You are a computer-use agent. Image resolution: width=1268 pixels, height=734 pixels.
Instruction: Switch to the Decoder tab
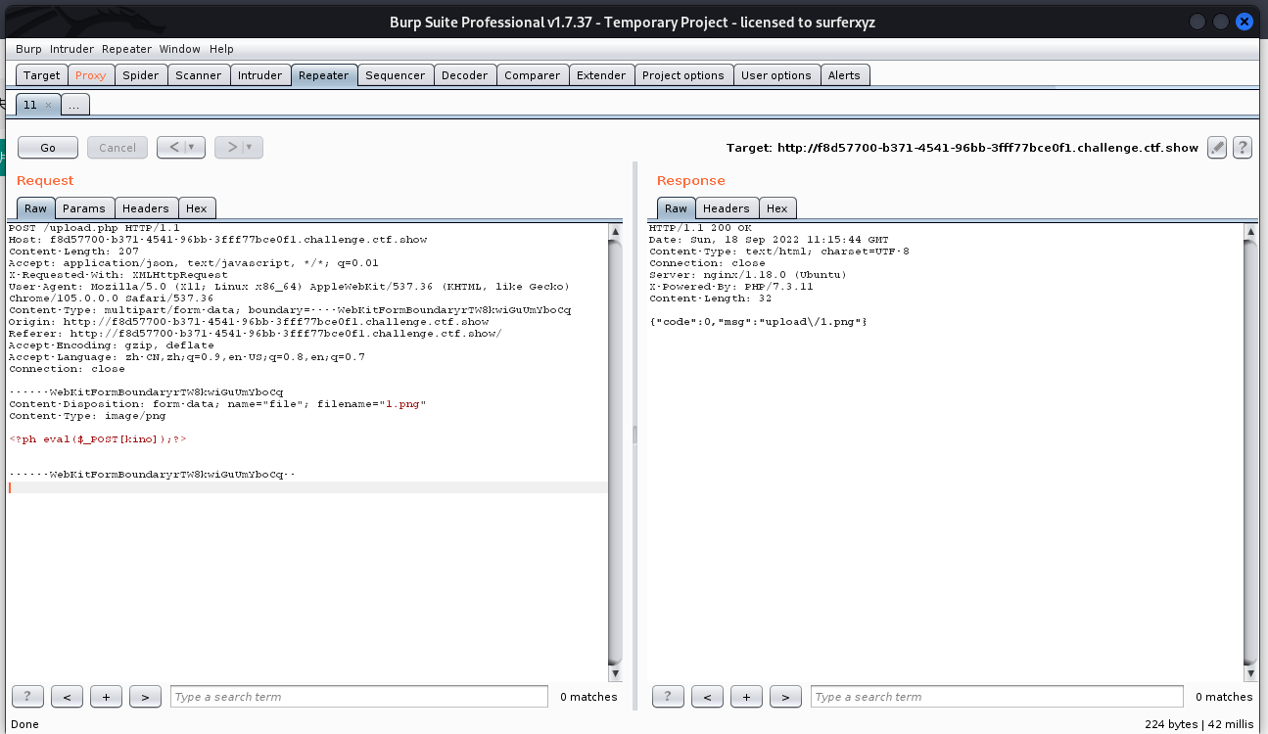tap(464, 75)
